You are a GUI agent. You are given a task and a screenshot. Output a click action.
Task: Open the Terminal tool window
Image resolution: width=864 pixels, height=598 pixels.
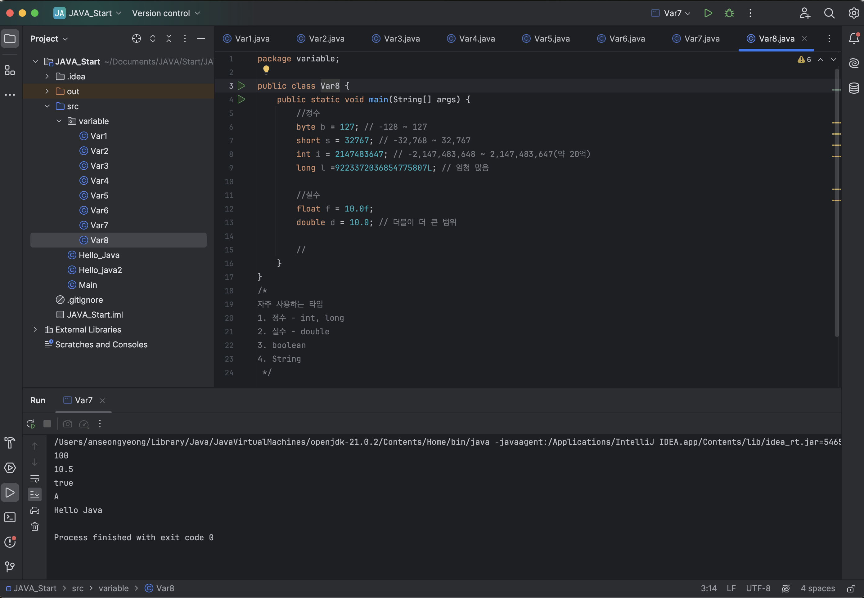click(10, 517)
